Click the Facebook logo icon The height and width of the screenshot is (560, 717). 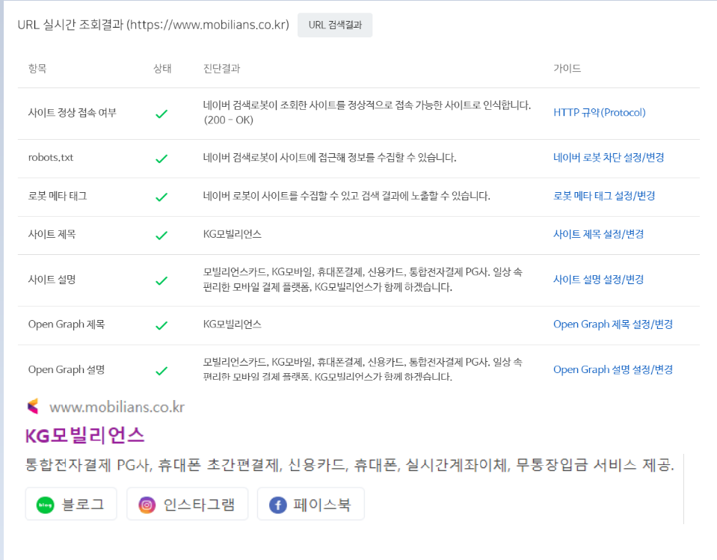point(277,505)
